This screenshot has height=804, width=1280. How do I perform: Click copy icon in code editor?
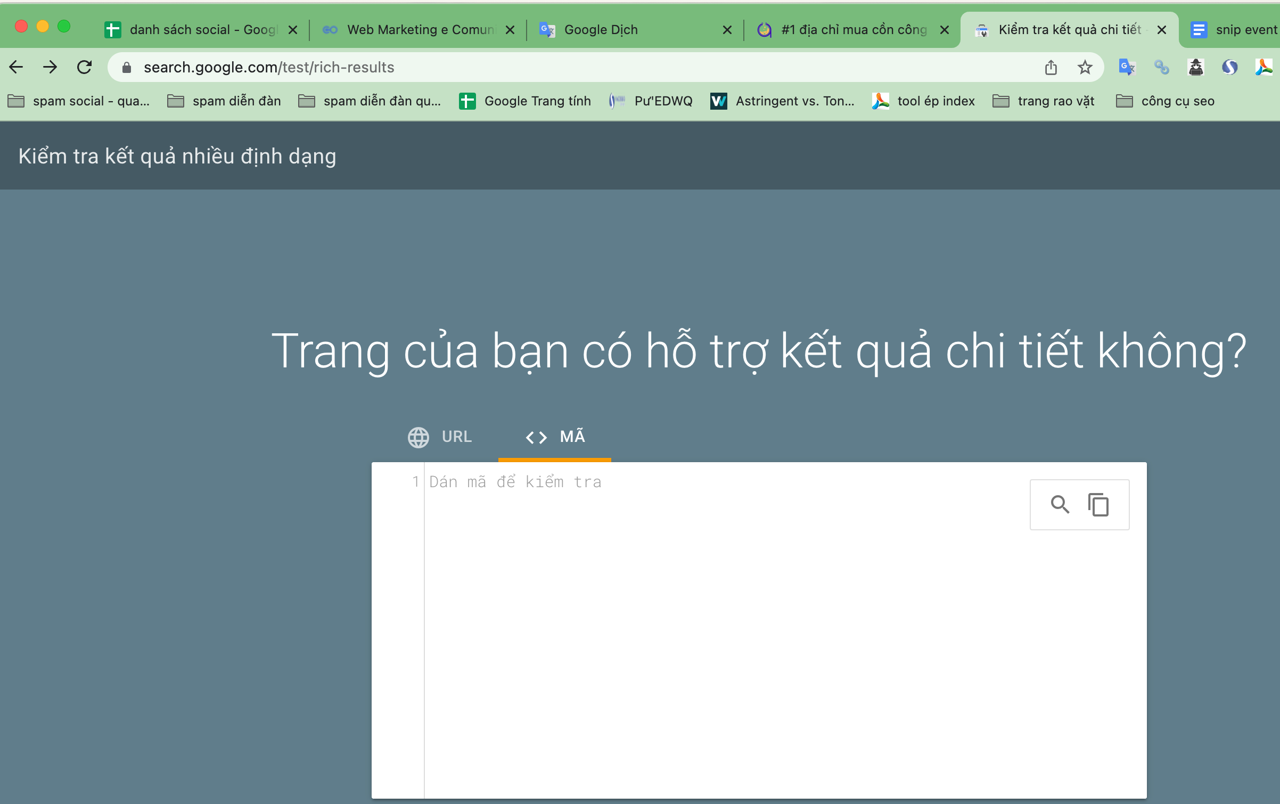click(x=1098, y=504)
